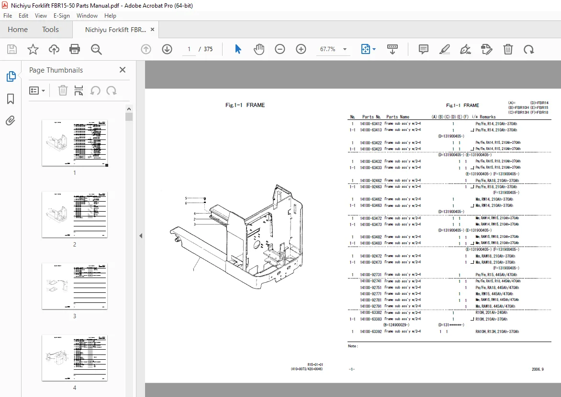Switch to the Tools tab
561x397 pixels.
pos(50,30)
